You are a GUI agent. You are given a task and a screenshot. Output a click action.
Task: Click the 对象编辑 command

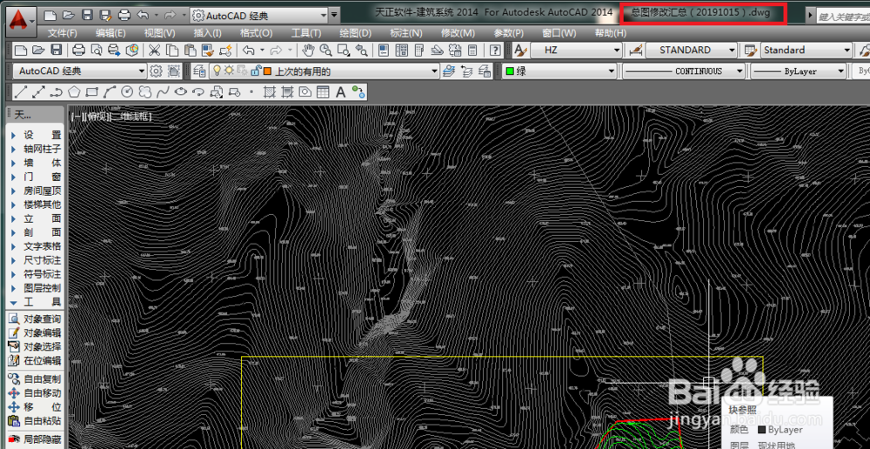tap(36, 333)
